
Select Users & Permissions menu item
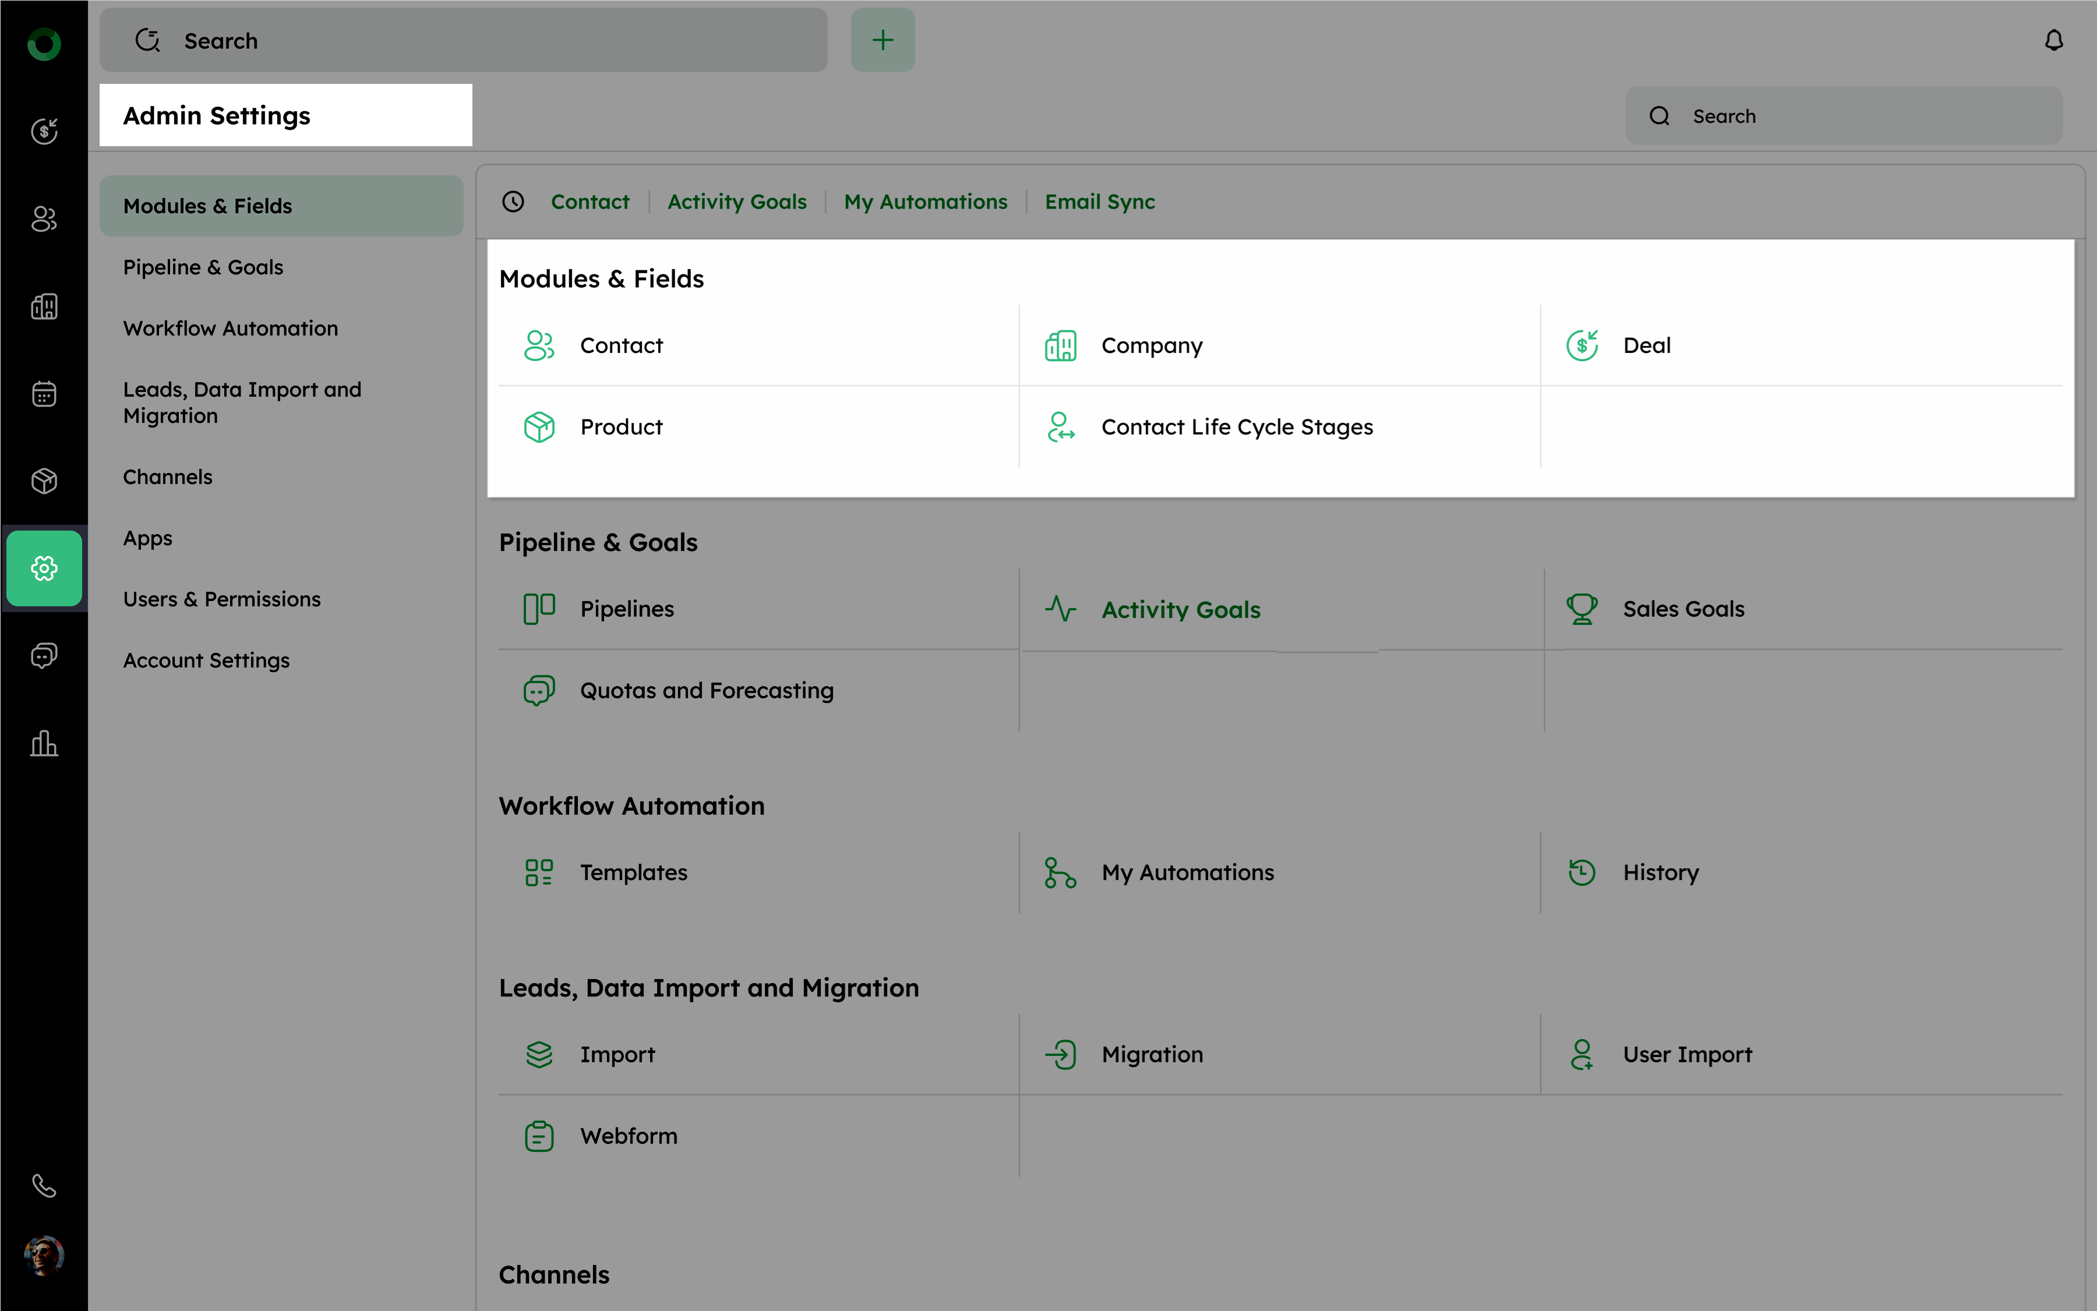222,599
